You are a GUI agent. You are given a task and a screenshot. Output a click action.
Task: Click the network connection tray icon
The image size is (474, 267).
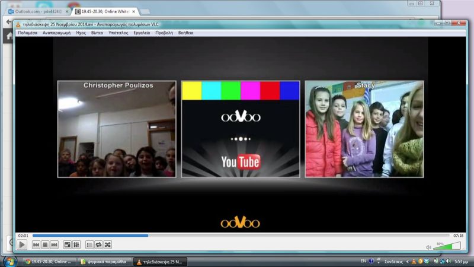pos(442,262)
